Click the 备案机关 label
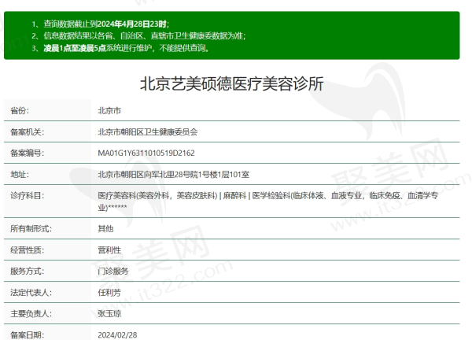 (x=28, y=132)
